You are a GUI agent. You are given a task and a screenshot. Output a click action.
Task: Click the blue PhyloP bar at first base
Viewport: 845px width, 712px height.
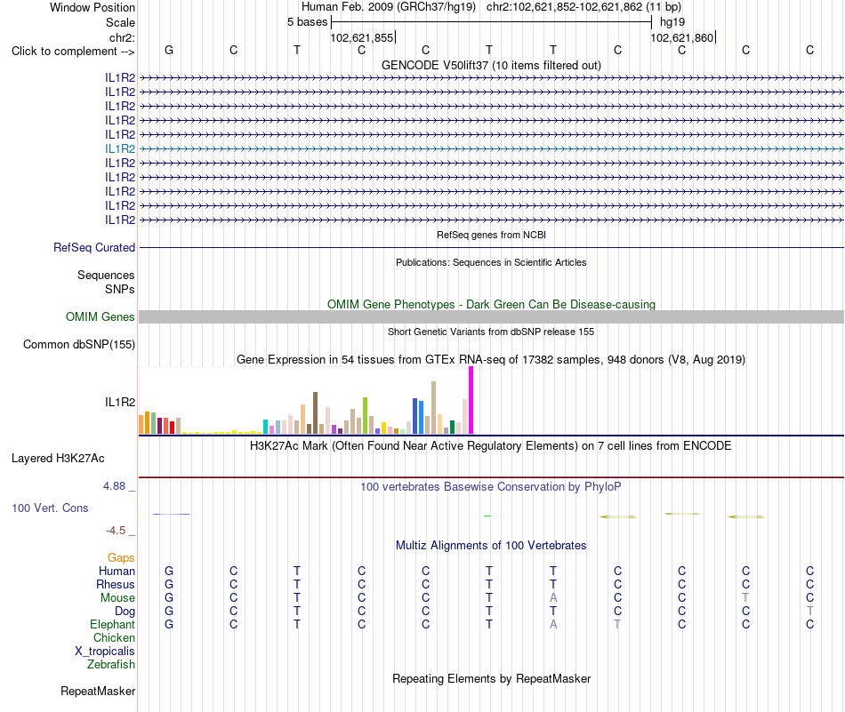click(x=171, y=515)
